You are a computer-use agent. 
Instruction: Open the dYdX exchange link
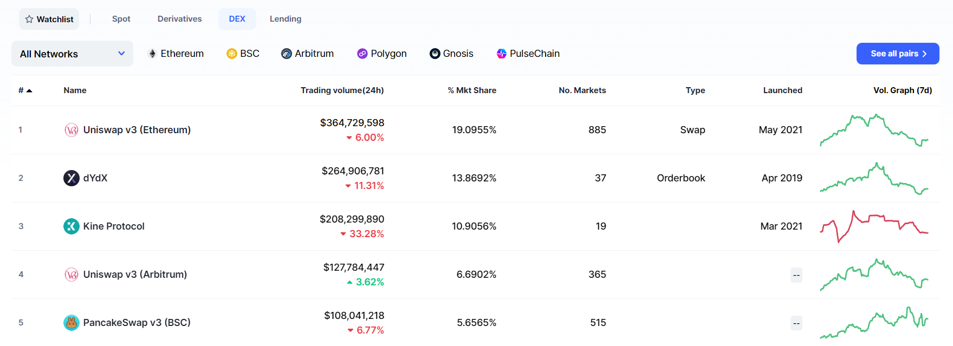coord(95,178)
